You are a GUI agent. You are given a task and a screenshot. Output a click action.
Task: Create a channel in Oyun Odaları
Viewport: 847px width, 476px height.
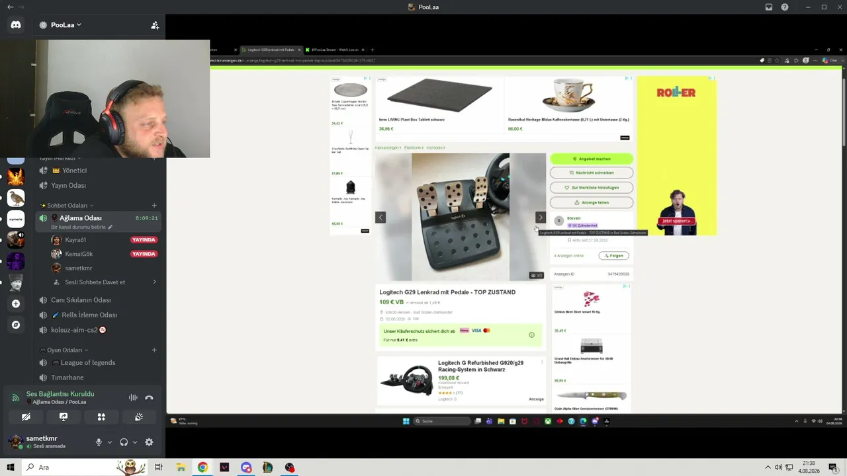click(154, 350)
